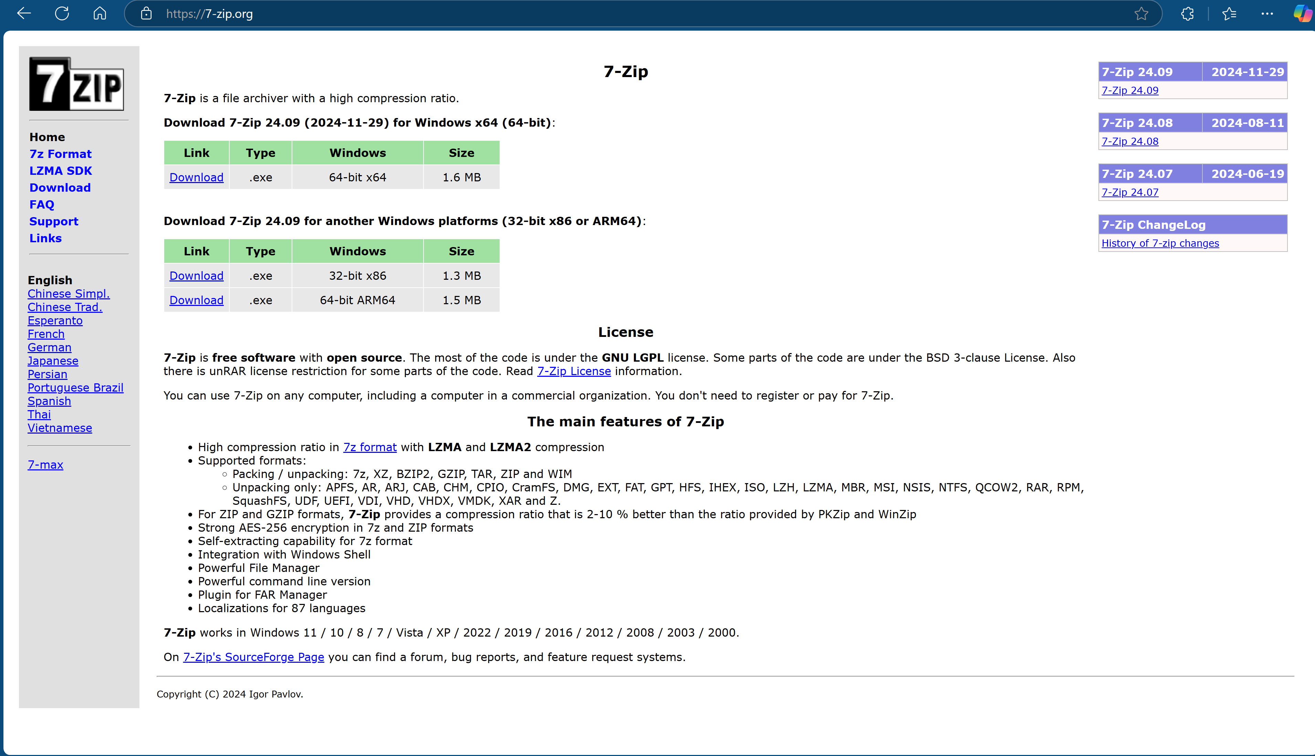The image size is (1315, 756).
Task: Download the 64-bit ARM64 installer
Action: (x=196, y=300)
